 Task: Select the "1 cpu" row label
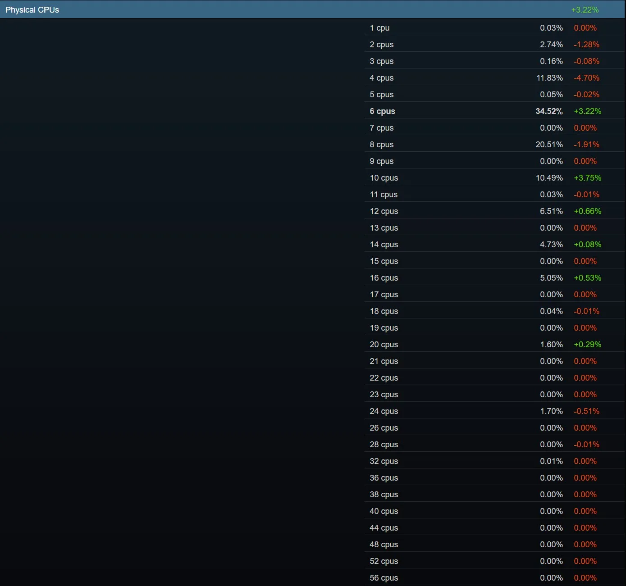click(379, 28)
